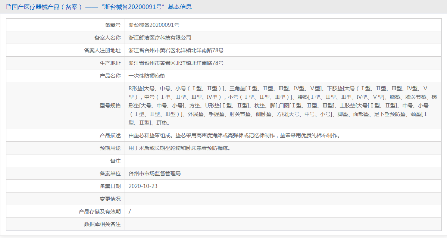Click the empty 变更情况 value cell
Viewport: 447px width, 238px height.
pyautogui.click(x=283, y=199)
